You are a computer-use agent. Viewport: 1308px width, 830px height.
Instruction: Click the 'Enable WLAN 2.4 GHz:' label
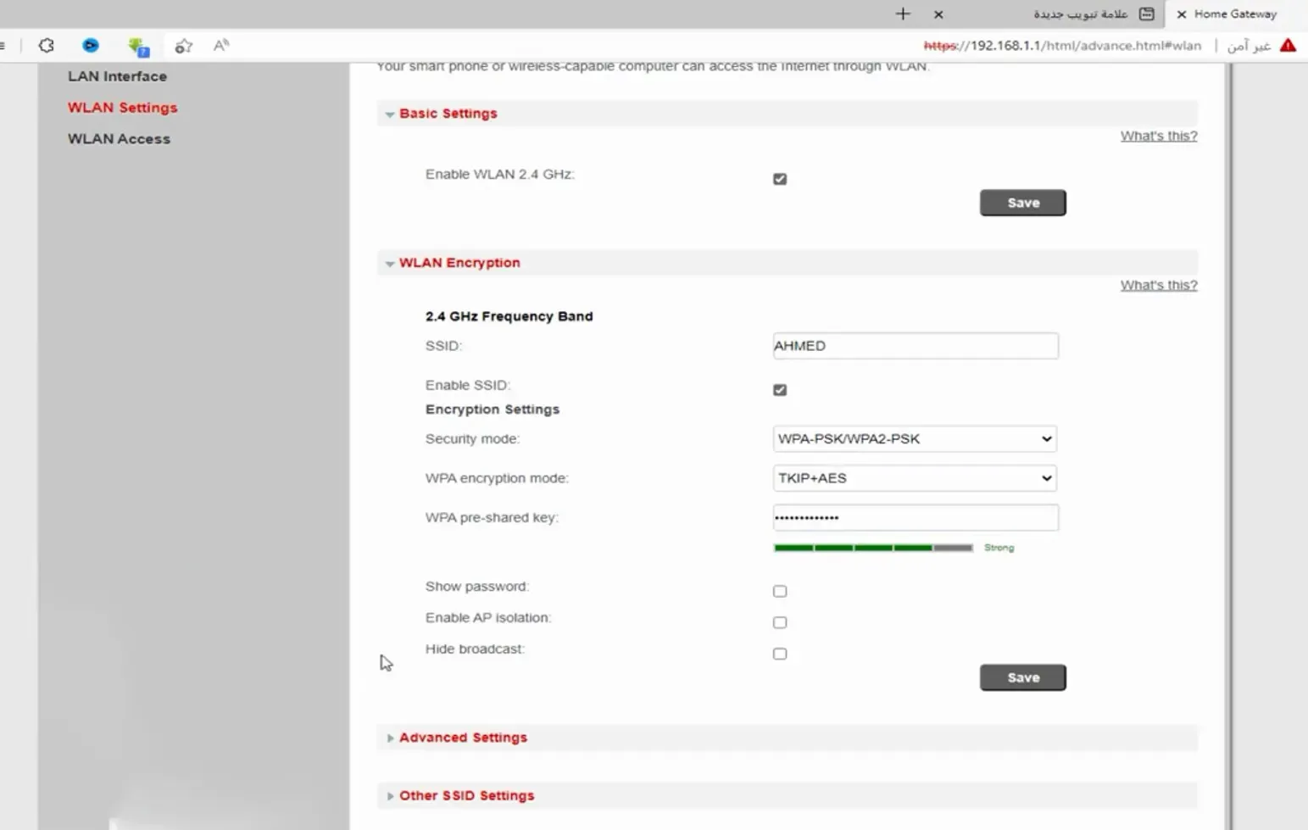pos(500,174)
